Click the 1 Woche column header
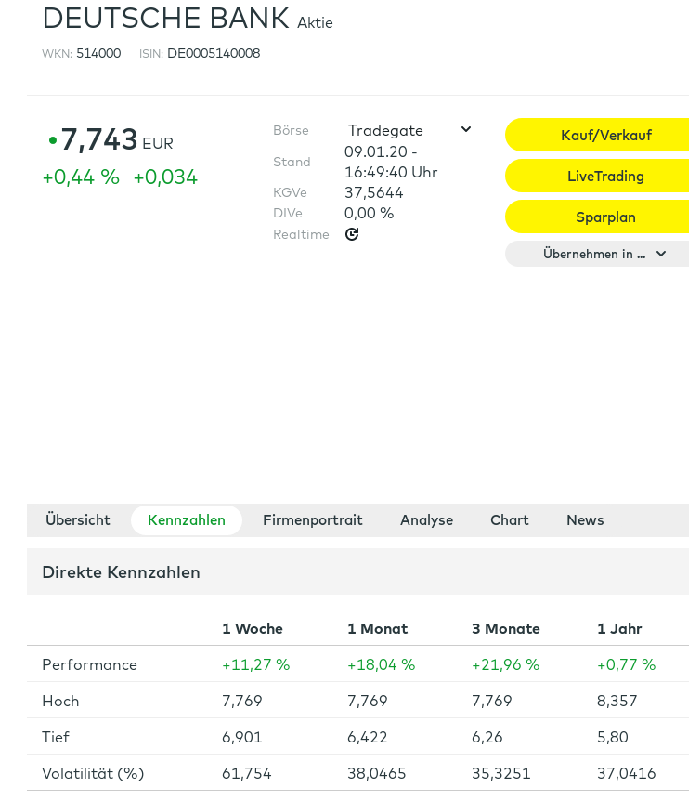This screenshot has width=689, height=801. coord(253,628)
